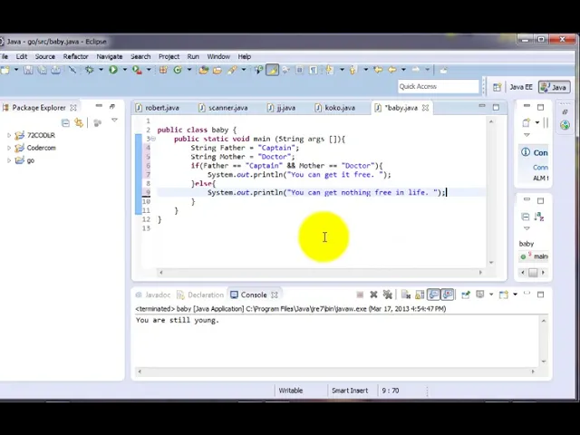
Task: Toggle Show Console on Standard Error change
Action: [x=448, y=295]
